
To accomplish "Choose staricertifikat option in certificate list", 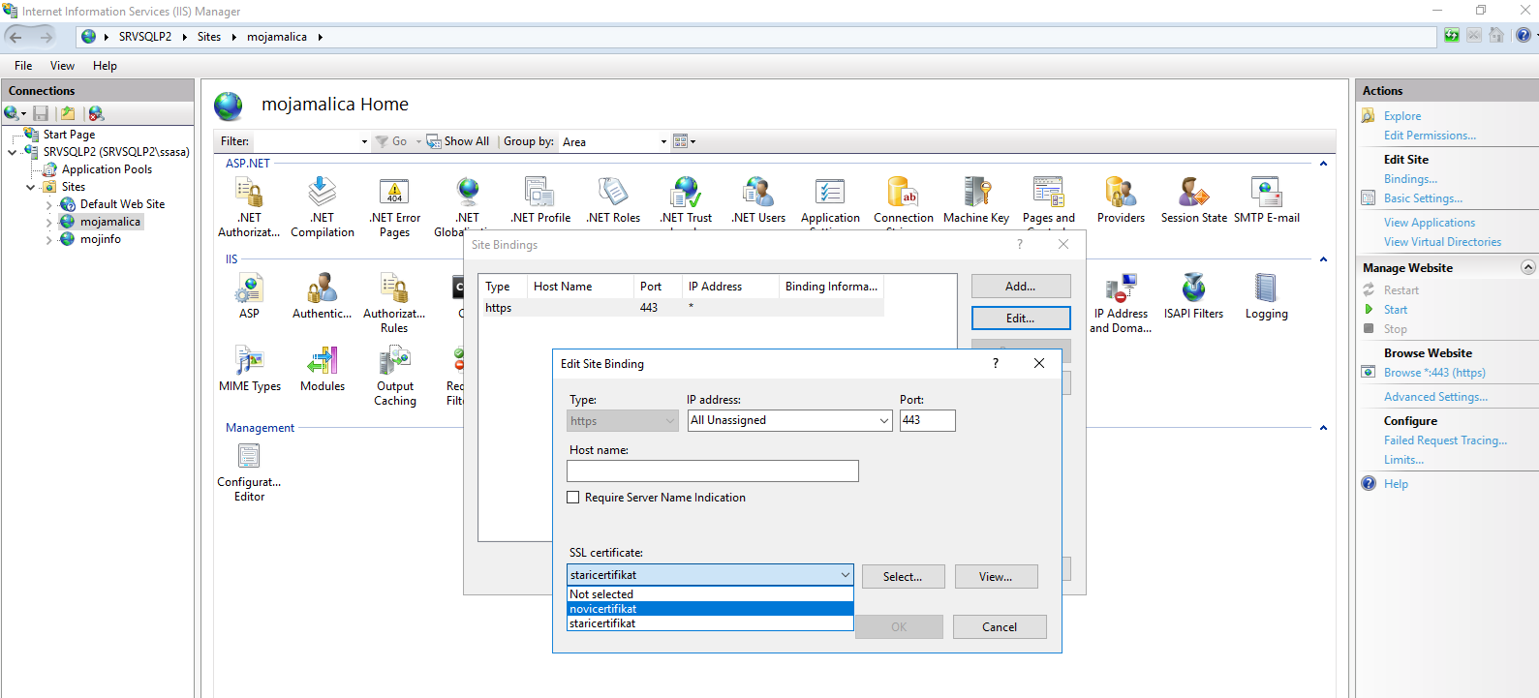I will [x=710, y=623].
